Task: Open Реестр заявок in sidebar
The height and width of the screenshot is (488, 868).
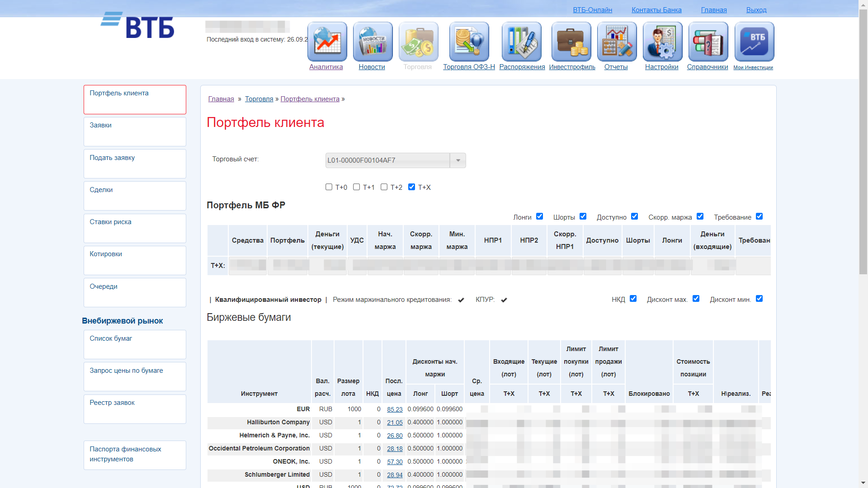Action: coord(135,409)
